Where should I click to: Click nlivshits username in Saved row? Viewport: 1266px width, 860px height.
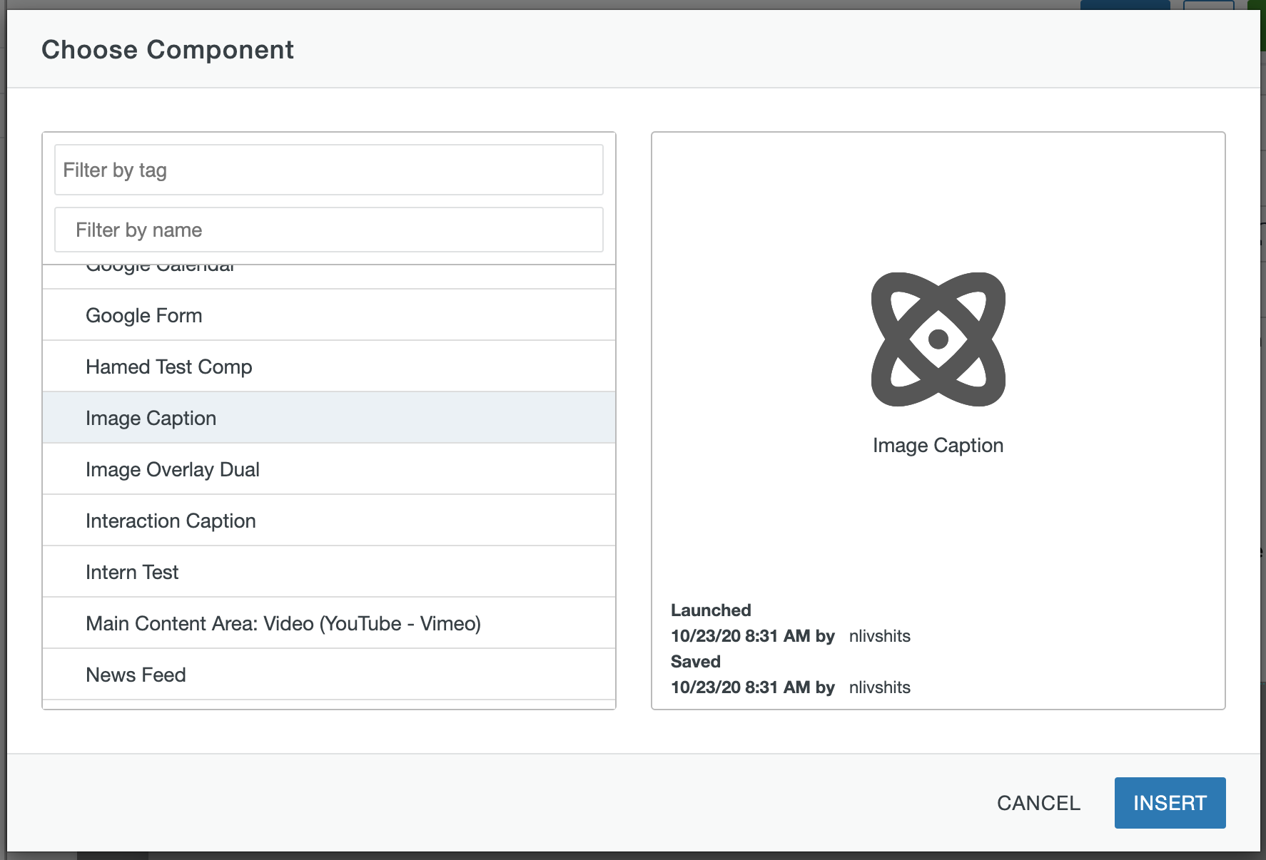(x=879, y=687)
